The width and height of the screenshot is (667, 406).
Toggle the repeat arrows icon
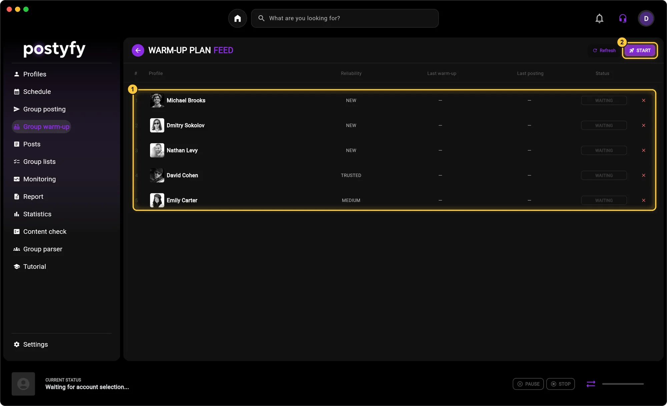click(x=591, y=384)
